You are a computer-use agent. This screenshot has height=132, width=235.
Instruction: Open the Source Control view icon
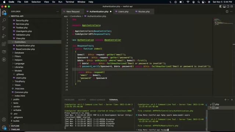4,28
